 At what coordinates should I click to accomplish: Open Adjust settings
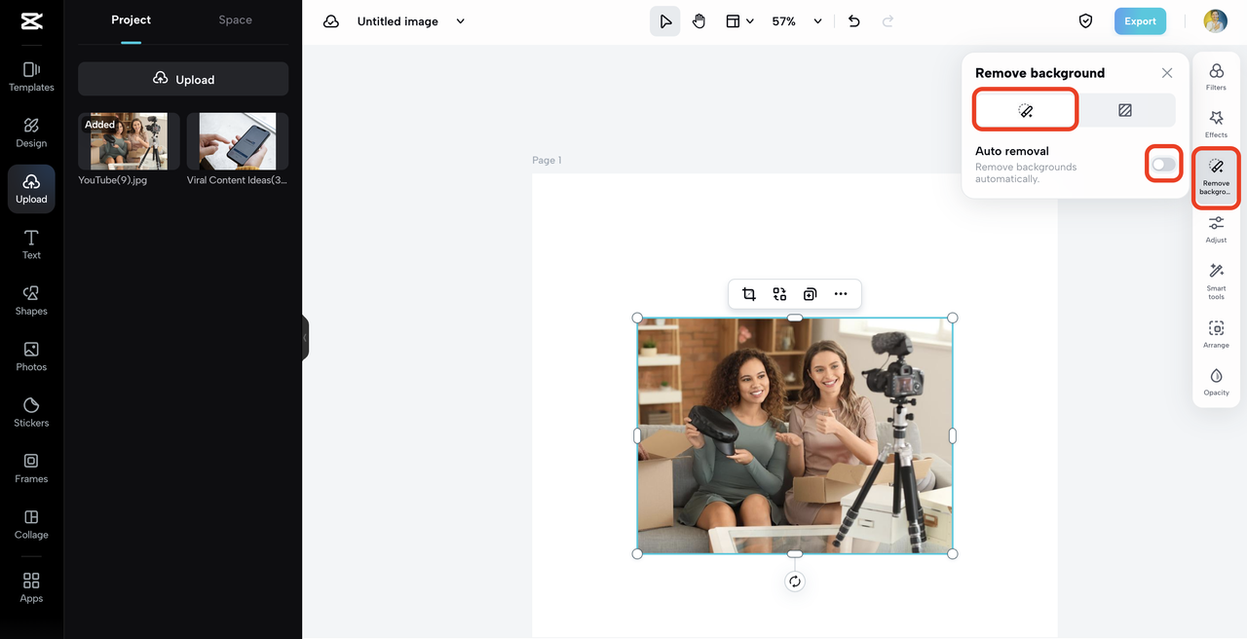(1216, 230)
